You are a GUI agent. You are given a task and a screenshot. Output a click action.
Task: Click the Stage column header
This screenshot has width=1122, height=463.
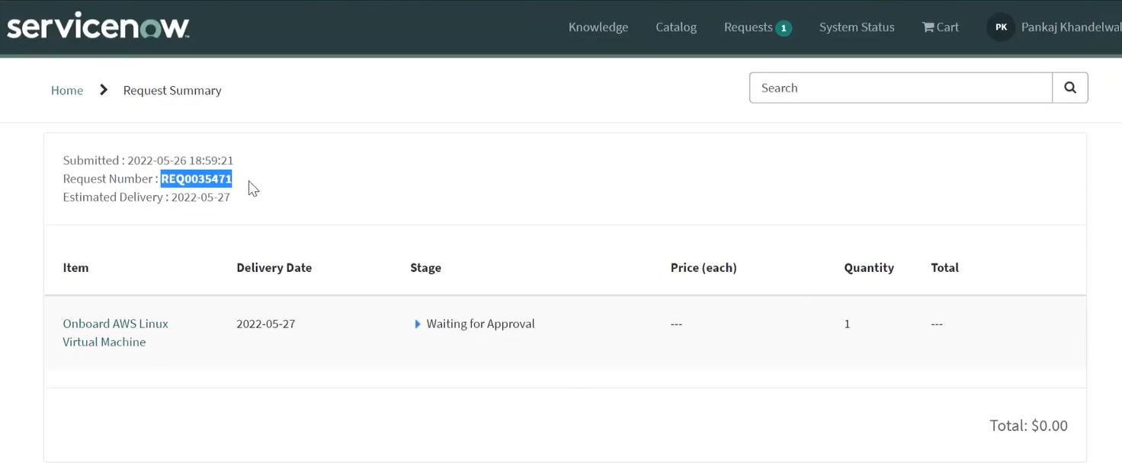(x=425, y=267)
